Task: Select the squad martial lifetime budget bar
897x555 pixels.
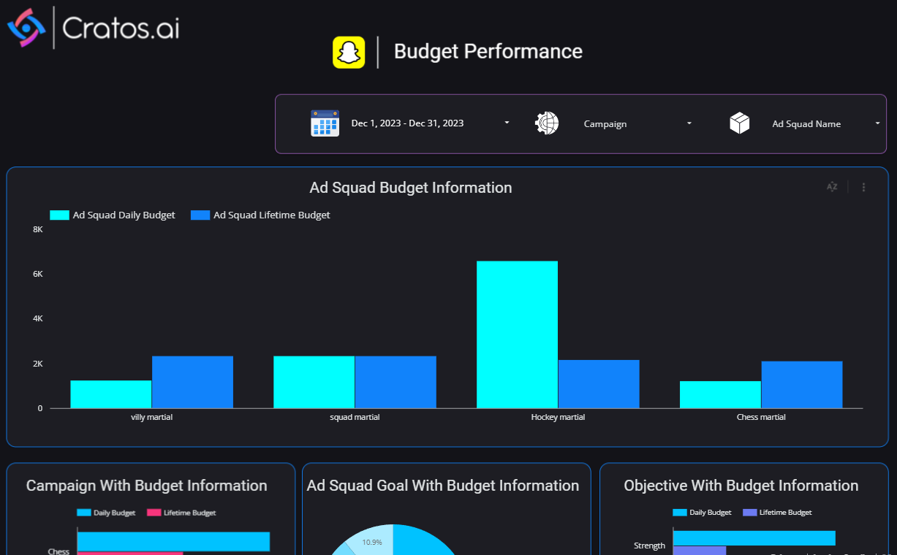Action: (x=395, y=382)
